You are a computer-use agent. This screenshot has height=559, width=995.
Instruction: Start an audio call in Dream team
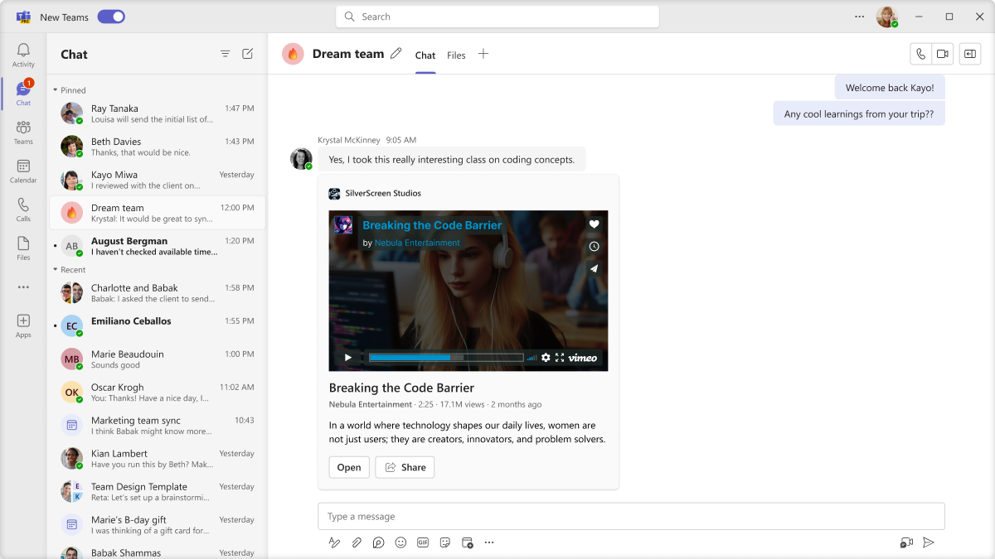point(920,54)
